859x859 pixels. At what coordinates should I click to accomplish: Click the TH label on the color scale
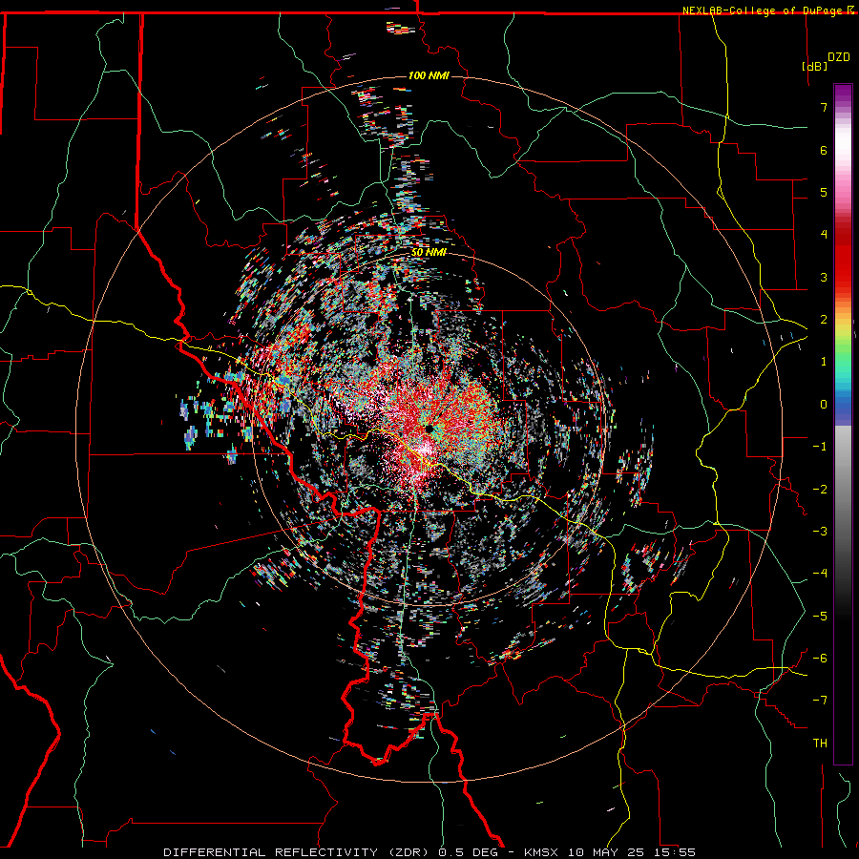(x=820, y=744)
